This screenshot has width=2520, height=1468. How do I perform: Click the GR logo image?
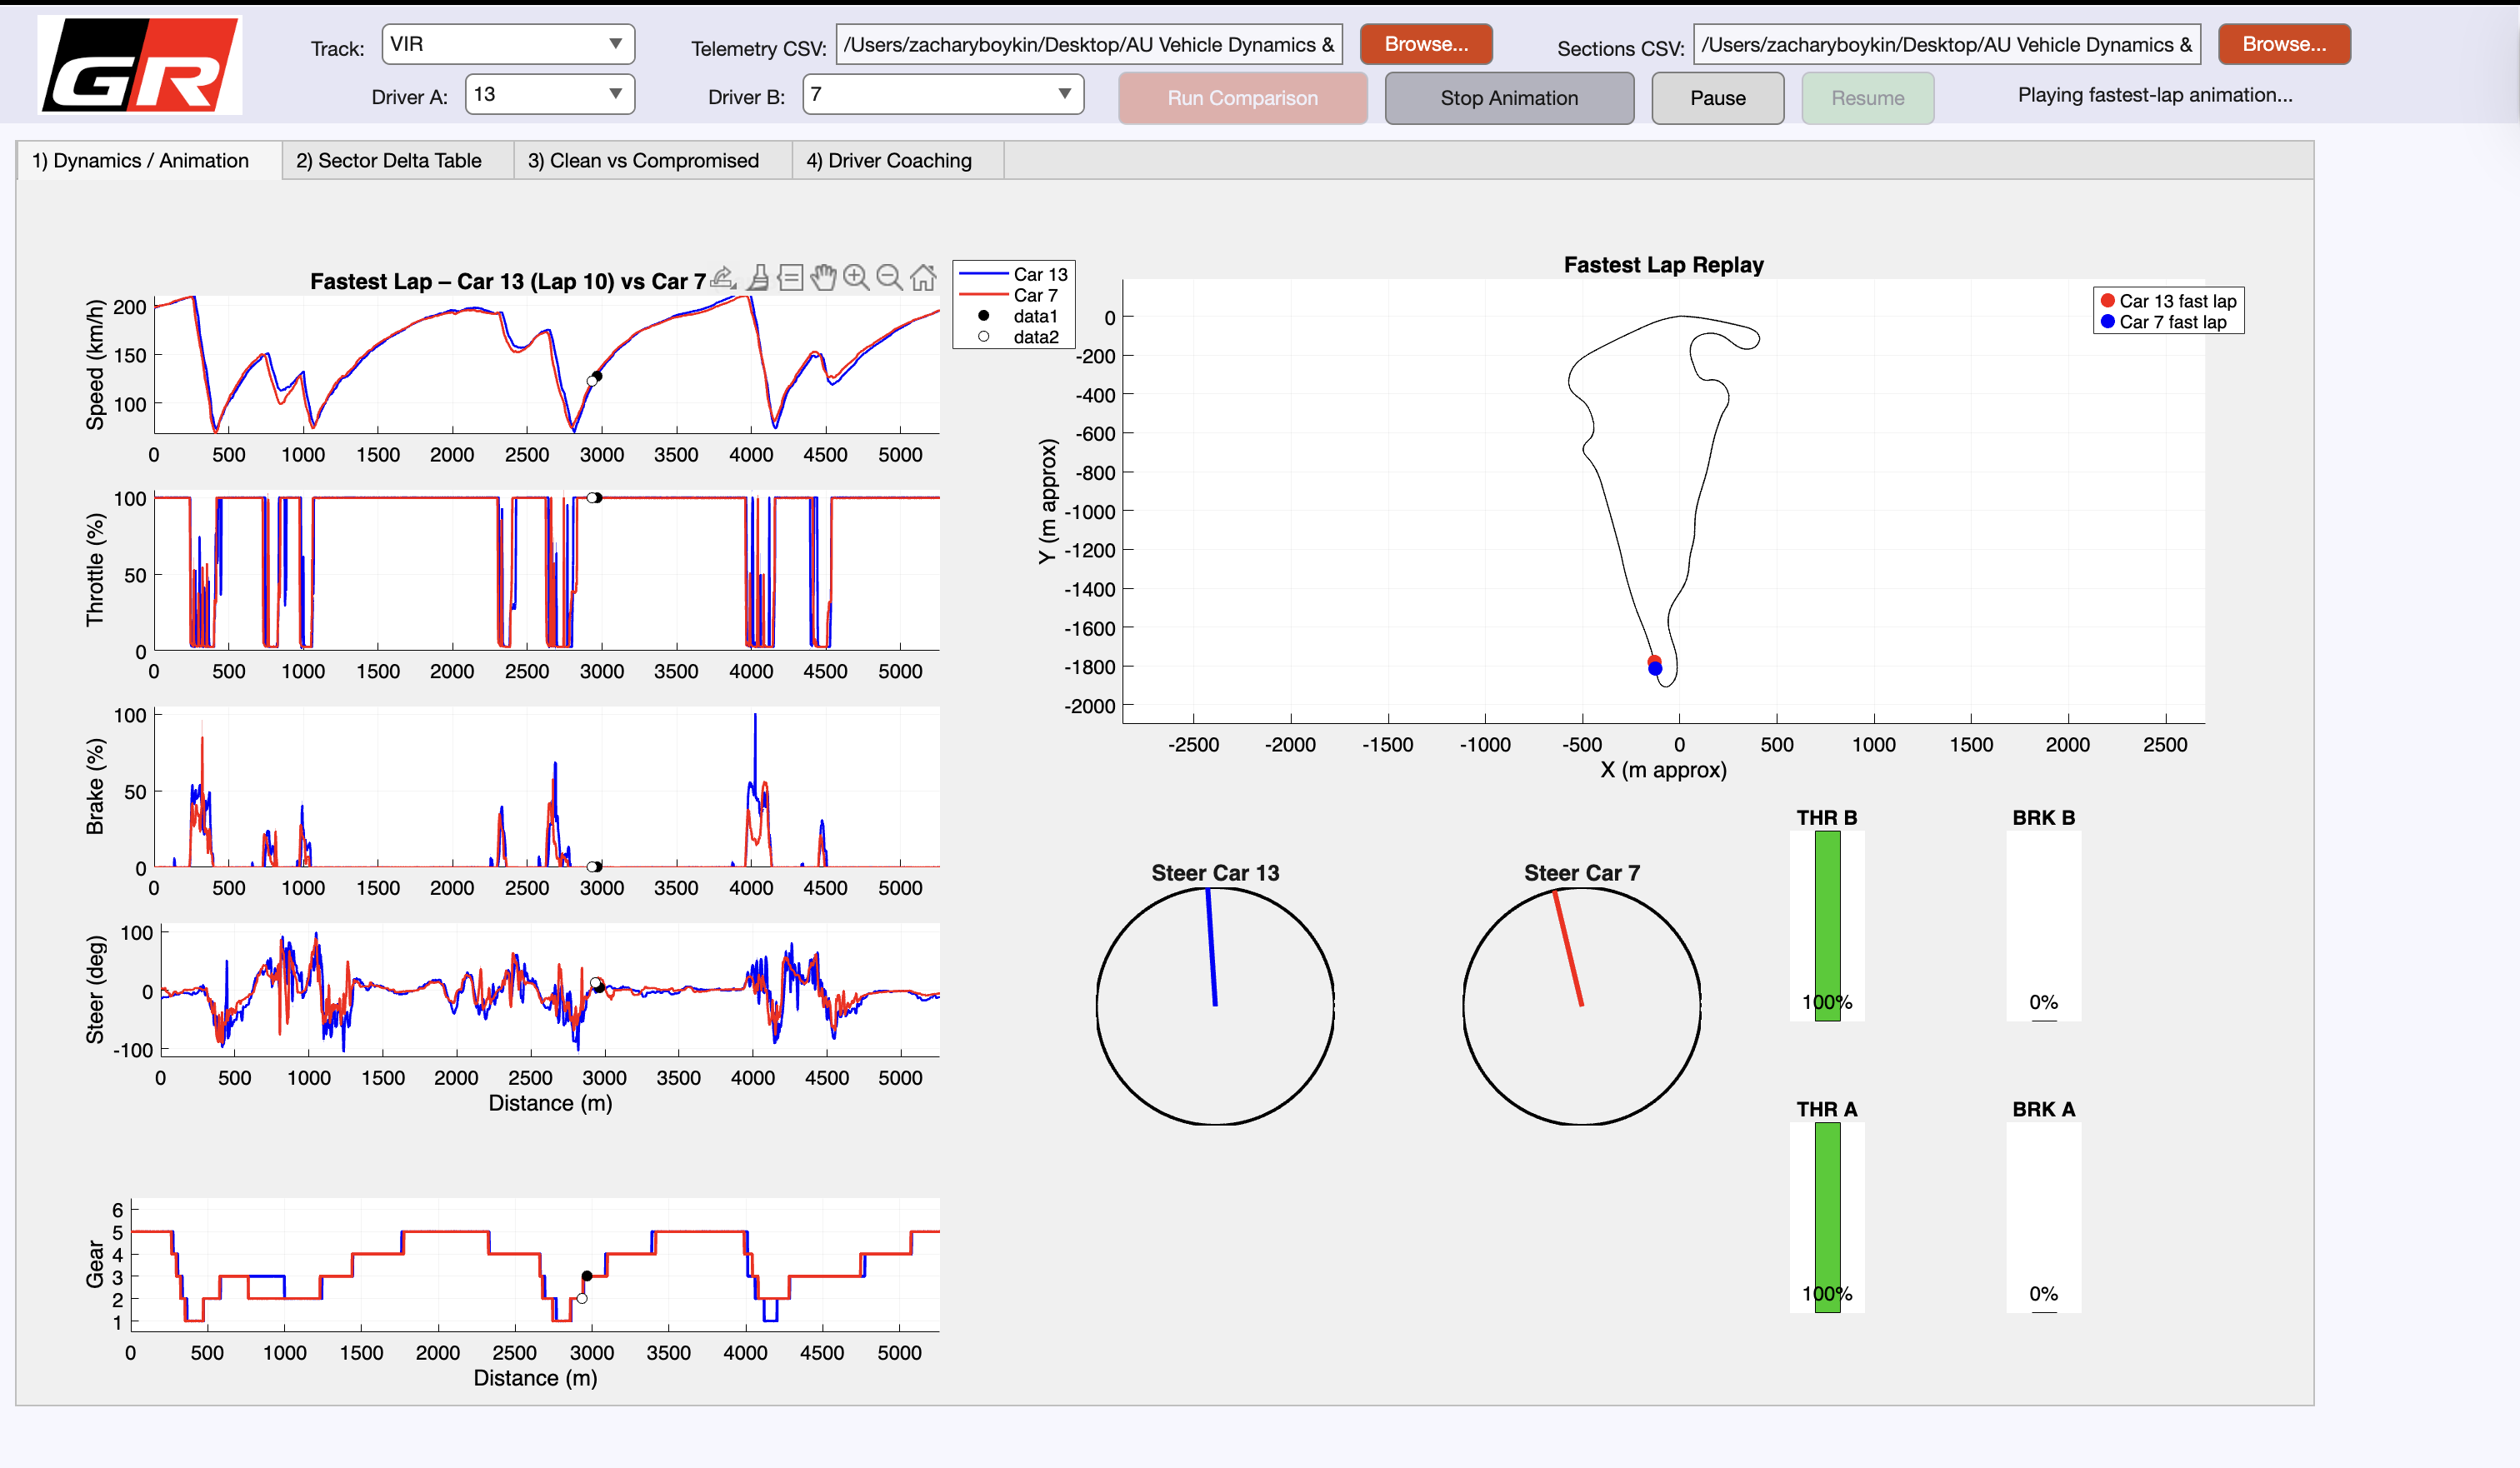139,65
